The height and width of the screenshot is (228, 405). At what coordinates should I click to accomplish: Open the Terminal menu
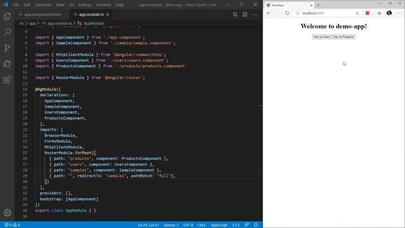coord(103,4)
